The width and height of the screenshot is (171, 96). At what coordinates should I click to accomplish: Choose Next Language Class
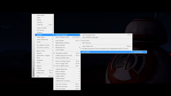(x=106, y=35)
